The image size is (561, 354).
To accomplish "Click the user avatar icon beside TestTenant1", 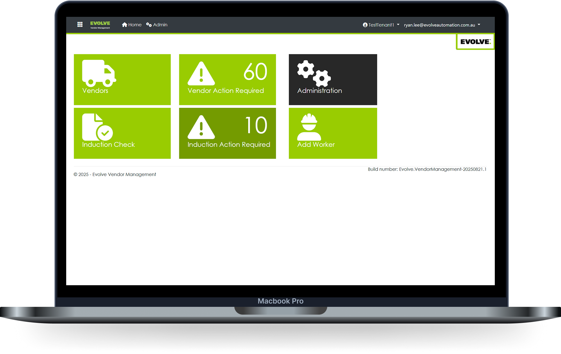I will (x=365, y=25).
